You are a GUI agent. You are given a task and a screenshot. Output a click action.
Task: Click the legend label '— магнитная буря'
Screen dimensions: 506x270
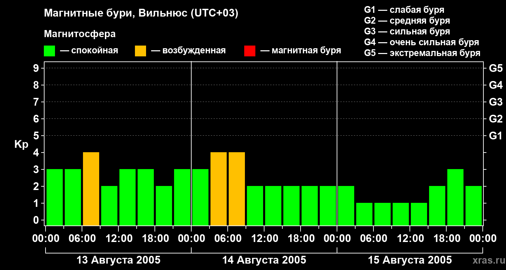[301, 51]
